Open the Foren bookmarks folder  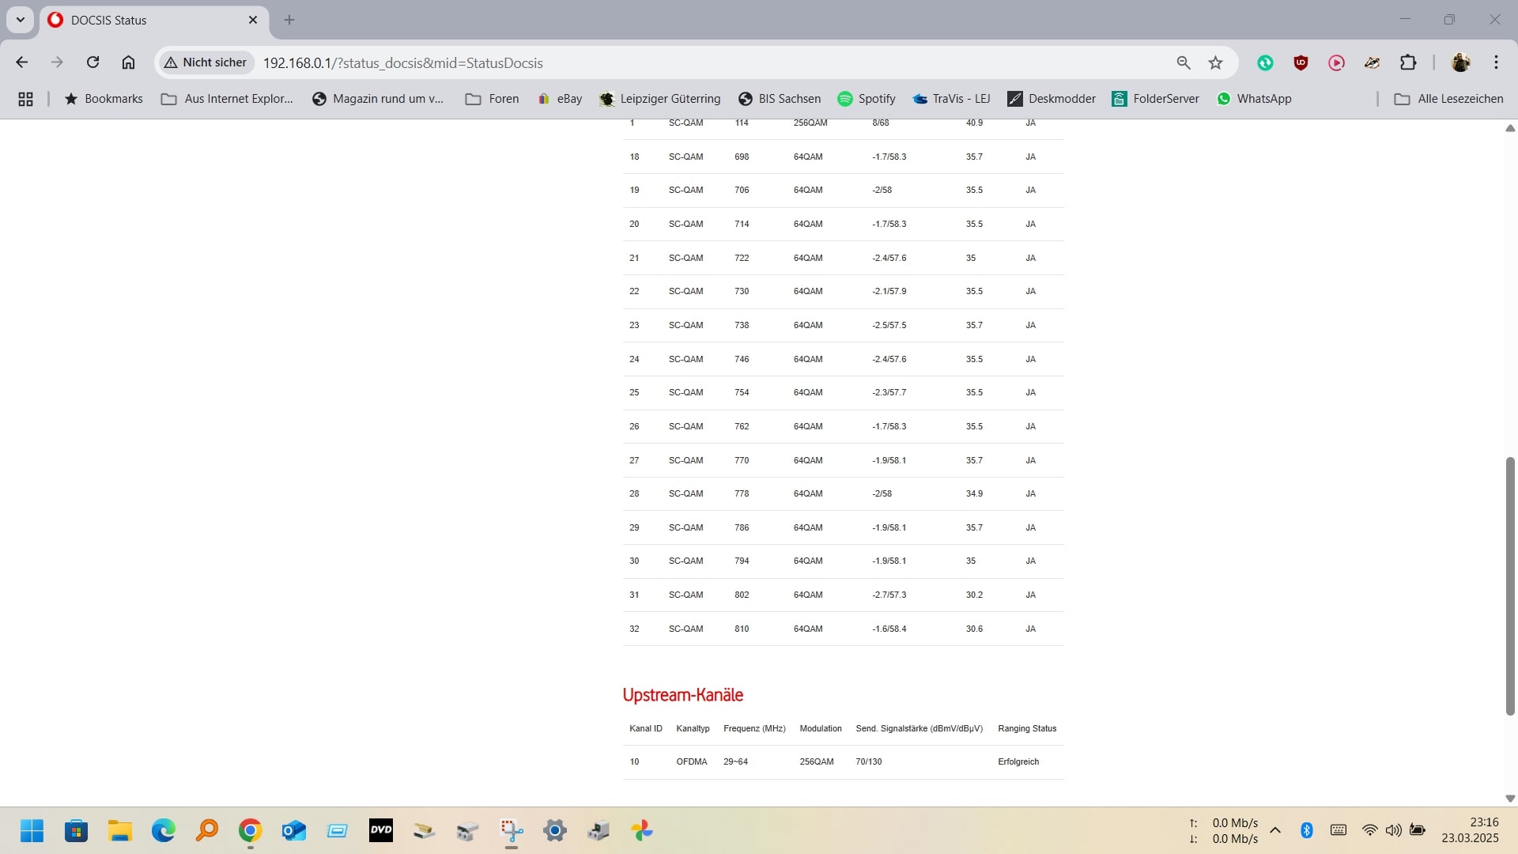pyautogui.click(x=492, y=99)
